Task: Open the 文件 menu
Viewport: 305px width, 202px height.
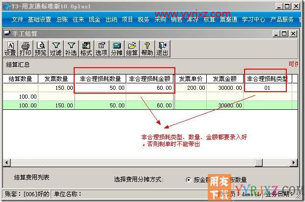Action: pos(17,20)
